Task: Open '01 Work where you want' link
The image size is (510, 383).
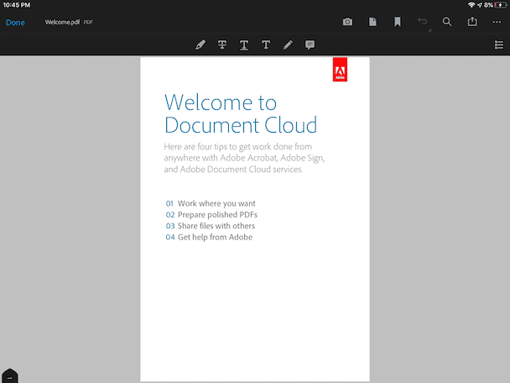Action: pos(211,203)
